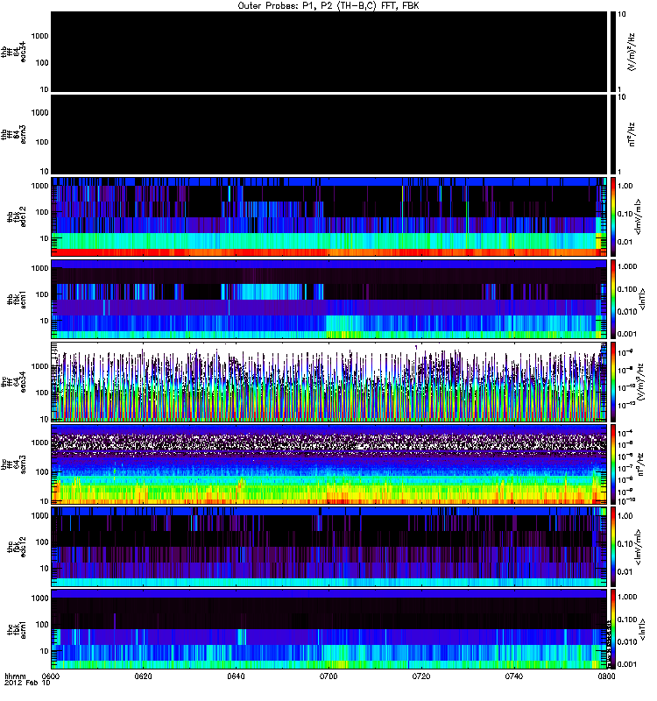Click the empty black thb fff edc34 panel

click(x=328, y=51)
